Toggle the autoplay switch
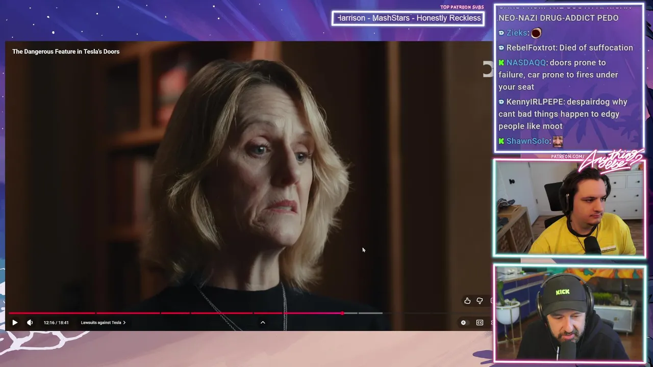The height and width of the screenshot is (367, 653). tap(463, 323)
